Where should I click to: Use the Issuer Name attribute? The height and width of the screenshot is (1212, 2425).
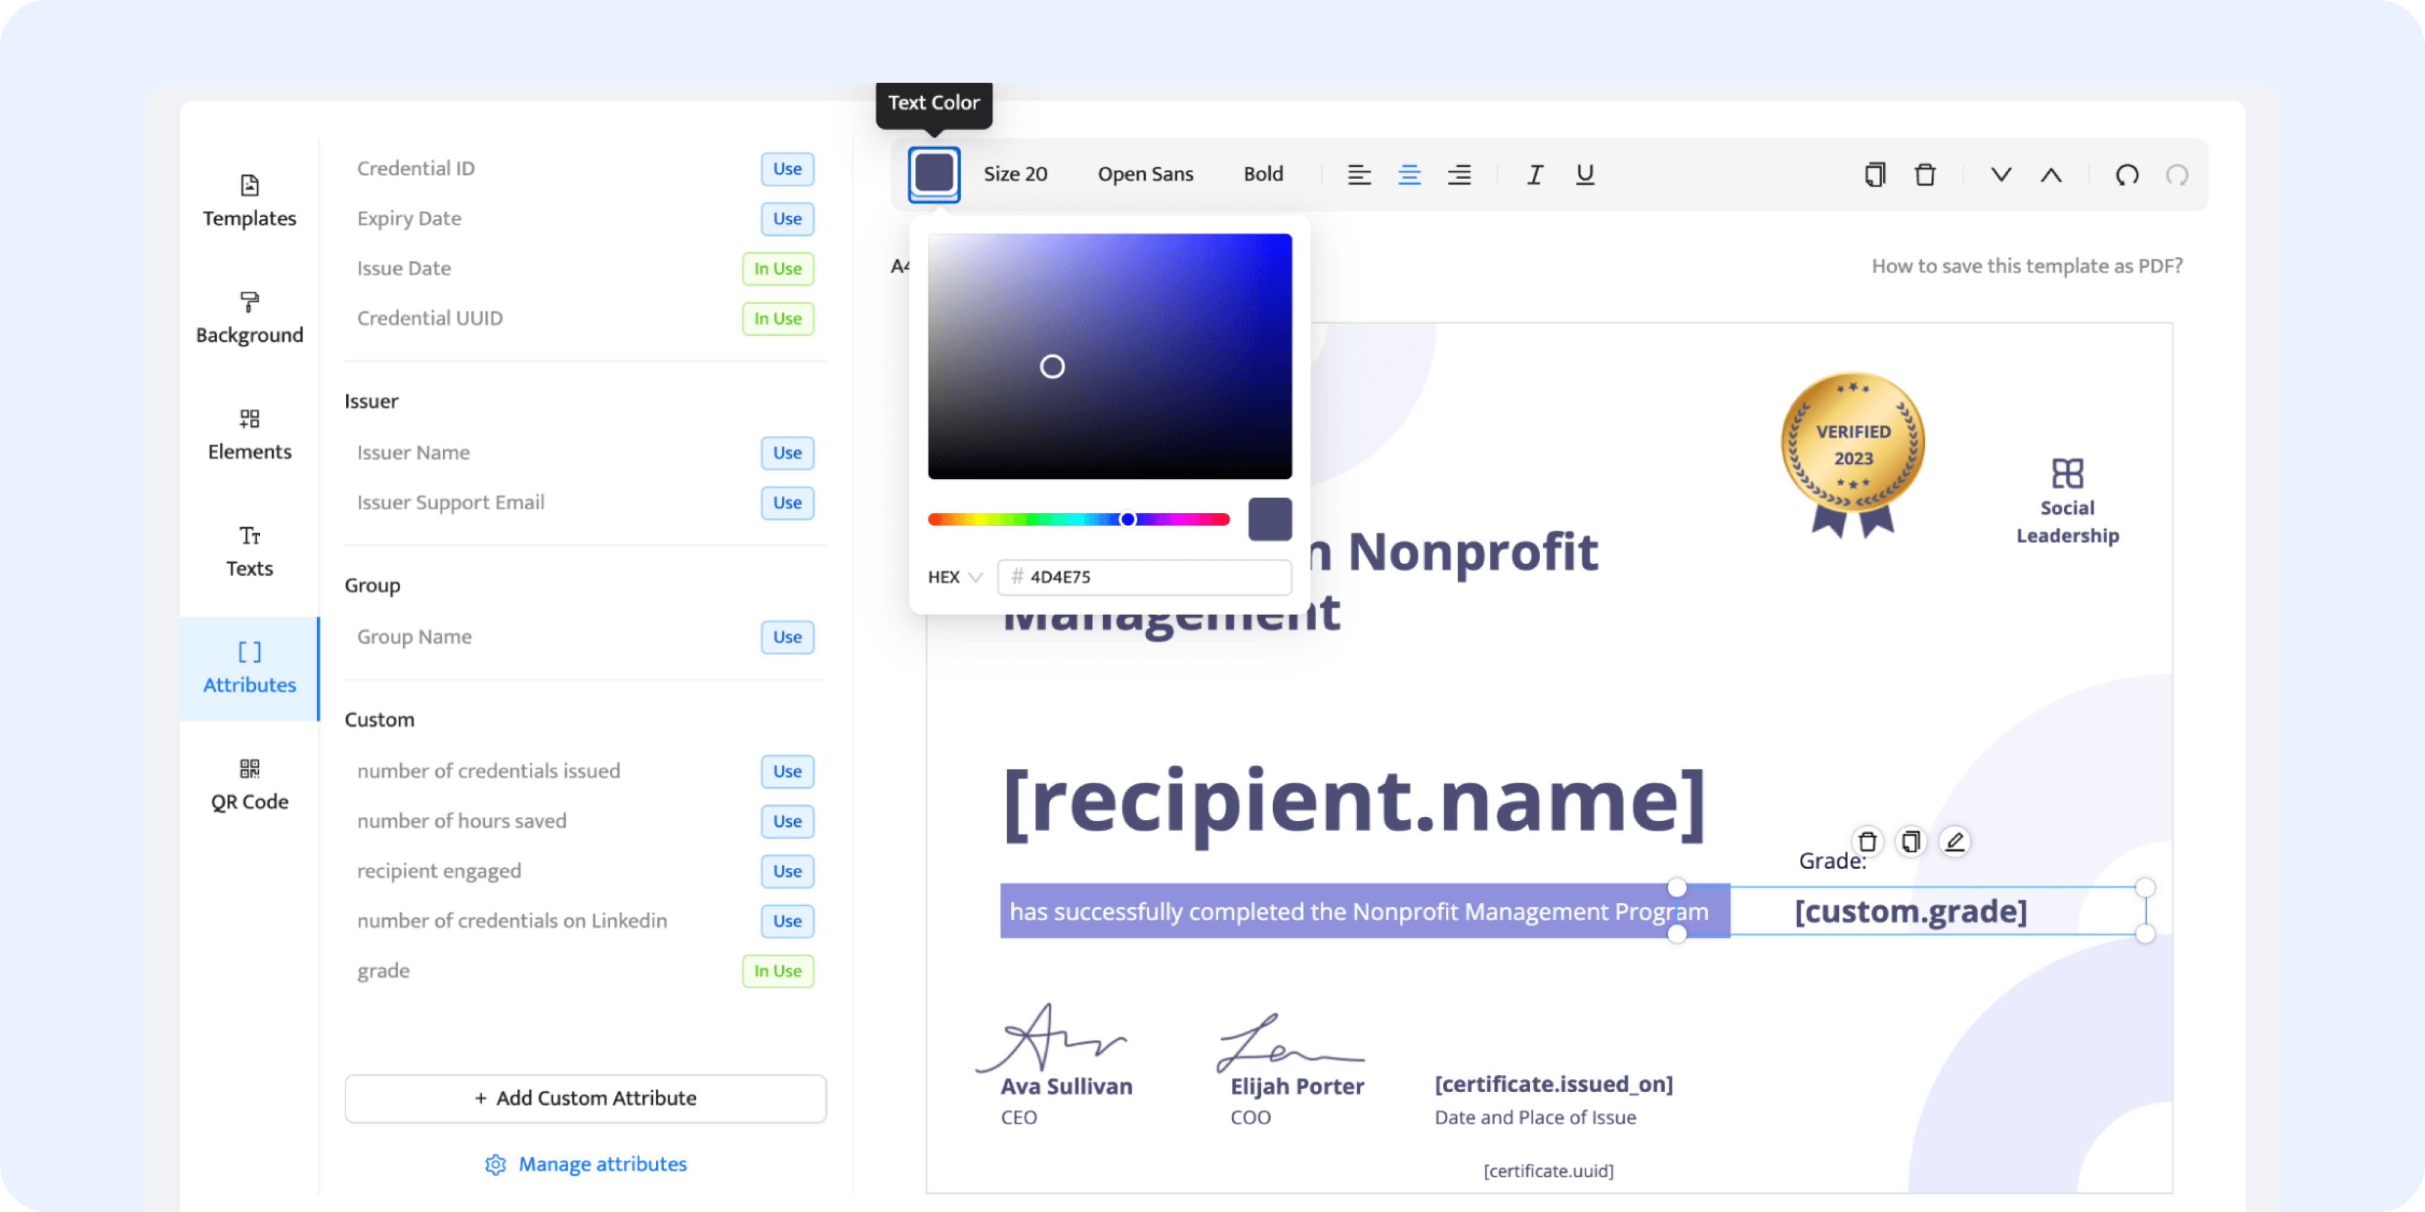tap(787, 453)
